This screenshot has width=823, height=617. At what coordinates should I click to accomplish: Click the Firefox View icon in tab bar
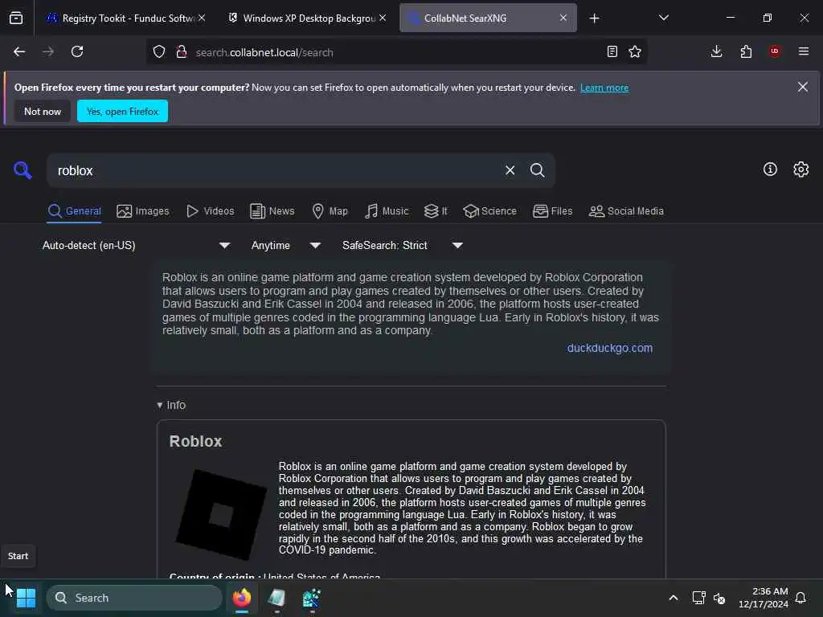click(x=16, y=18)
